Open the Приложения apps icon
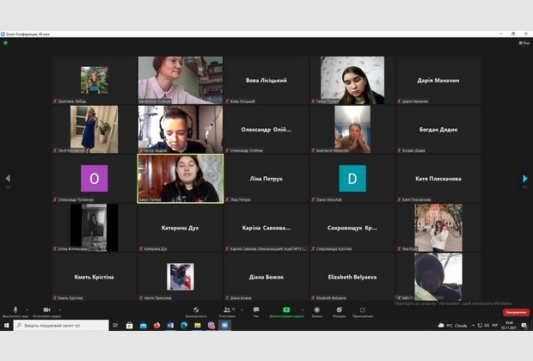533x361 pixels. (x=362, y=309)
